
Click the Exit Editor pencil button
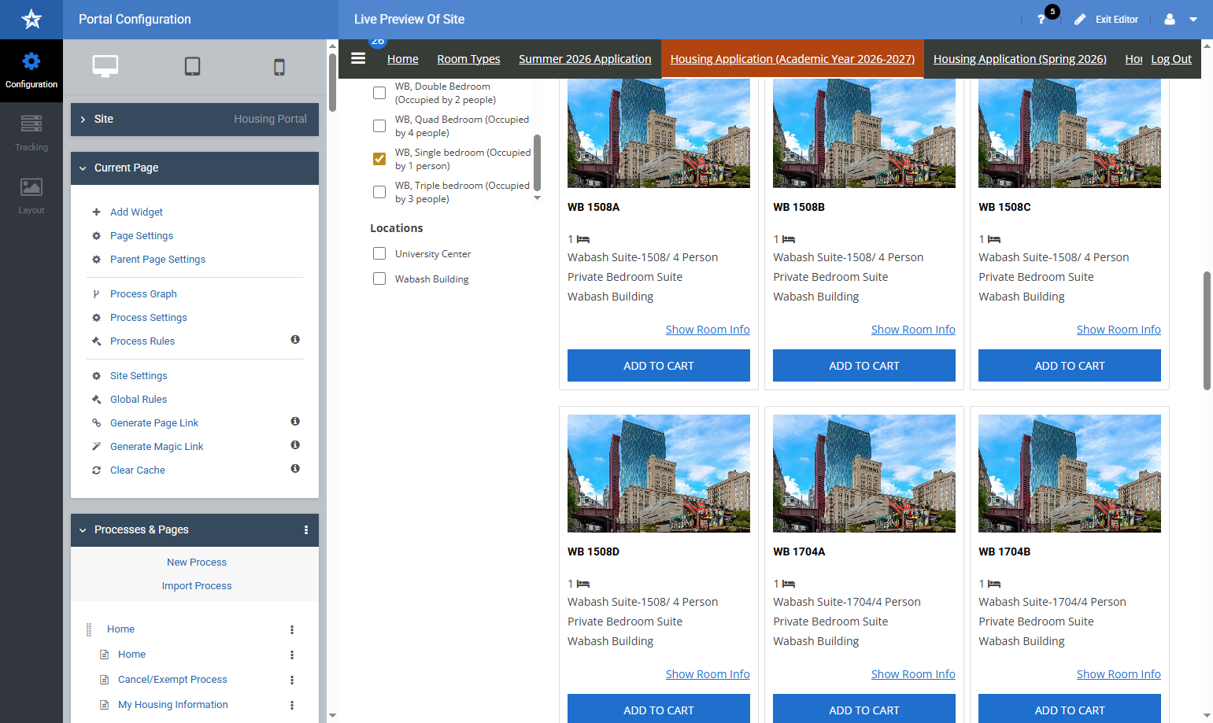pyautogui.click(x=1106, y=20)
